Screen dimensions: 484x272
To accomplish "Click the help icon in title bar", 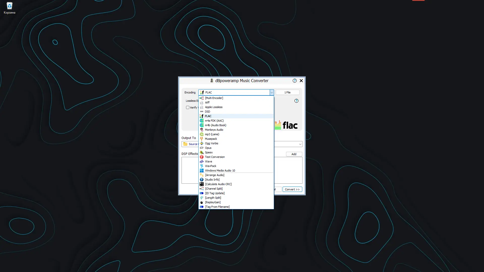I will tap(294, 81).
